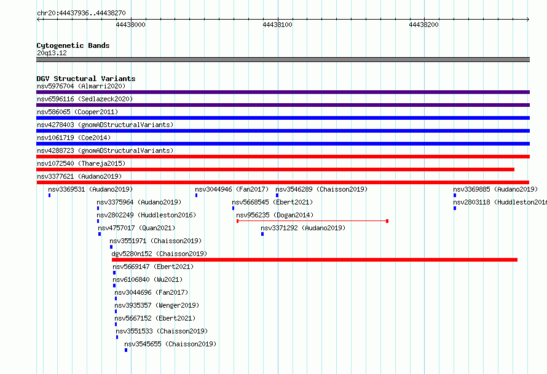The height and width of the screenshot is (374, 547).
Task: Click the blue marker under nsv3044946
Action: pyautogui.click(x=197, y=195)
